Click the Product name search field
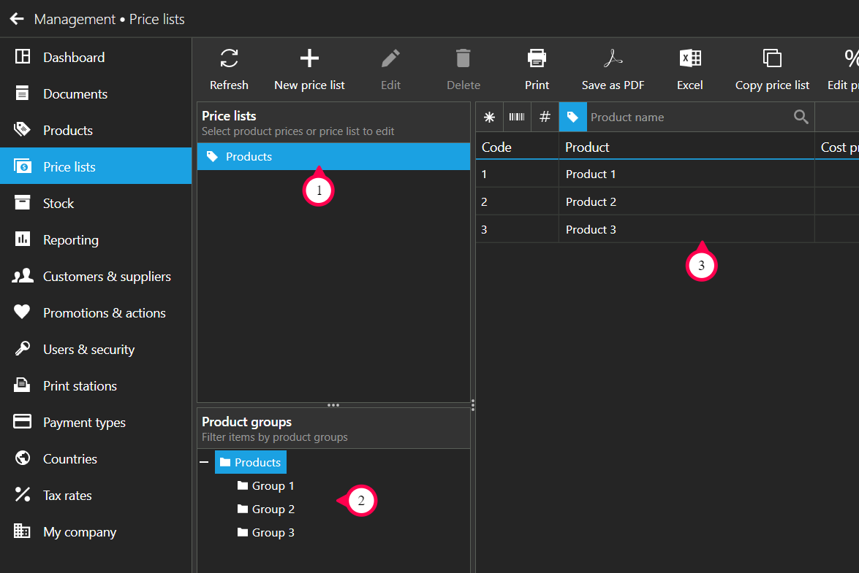Image resolution: width=859 pixels, height=573 pixels. click(688, 117)
